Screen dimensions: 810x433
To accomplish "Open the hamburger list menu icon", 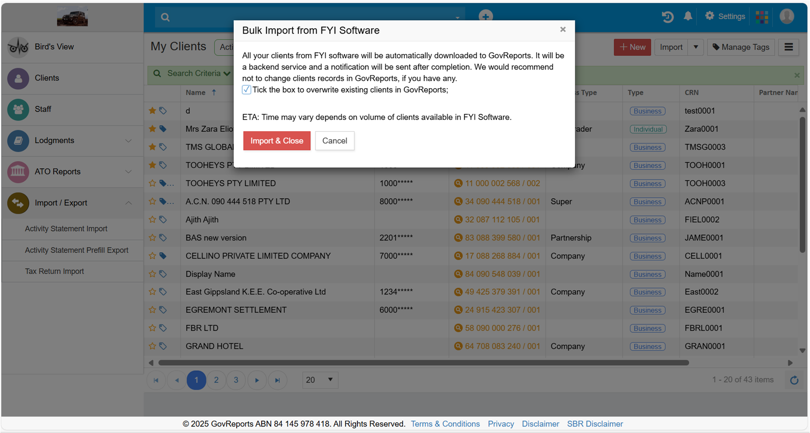I will pos(789,47).
